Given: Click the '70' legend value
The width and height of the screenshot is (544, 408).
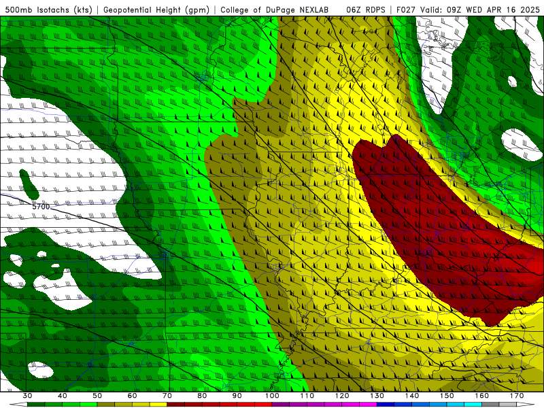Looking at the screenshot, I should tap(167, 396).
